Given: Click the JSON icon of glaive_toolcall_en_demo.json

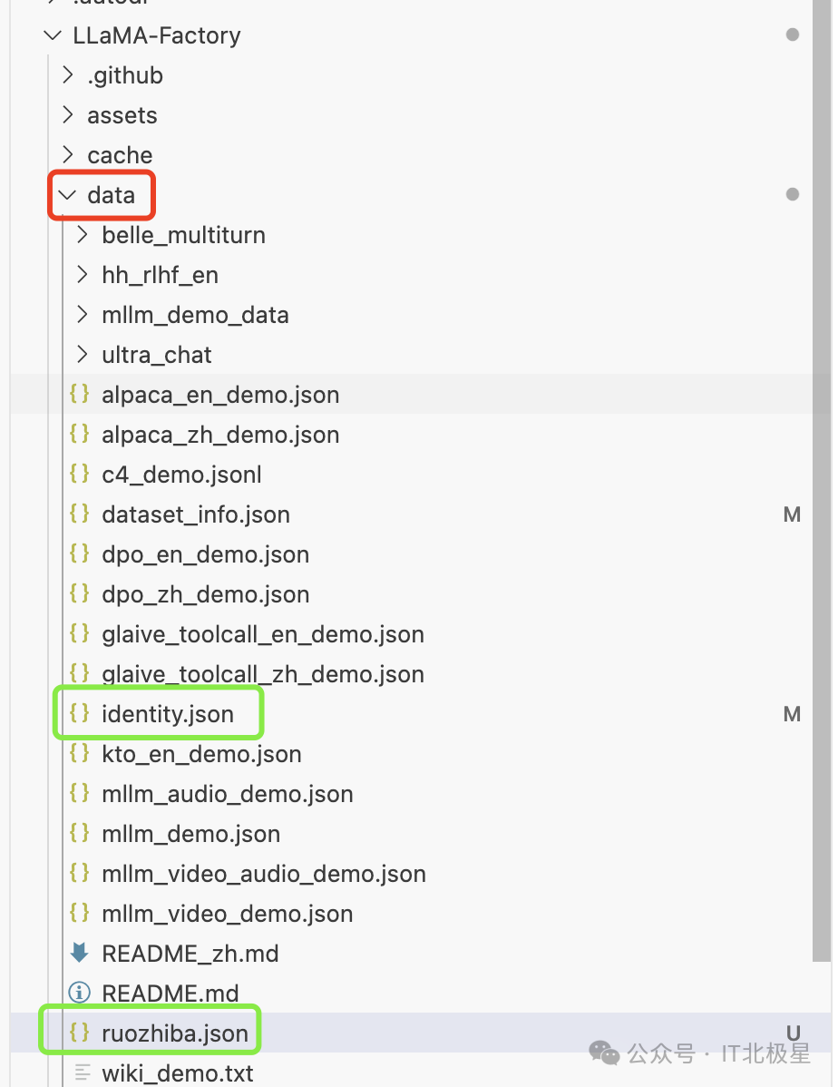Looking at the screenshot, I should [80, 633].
